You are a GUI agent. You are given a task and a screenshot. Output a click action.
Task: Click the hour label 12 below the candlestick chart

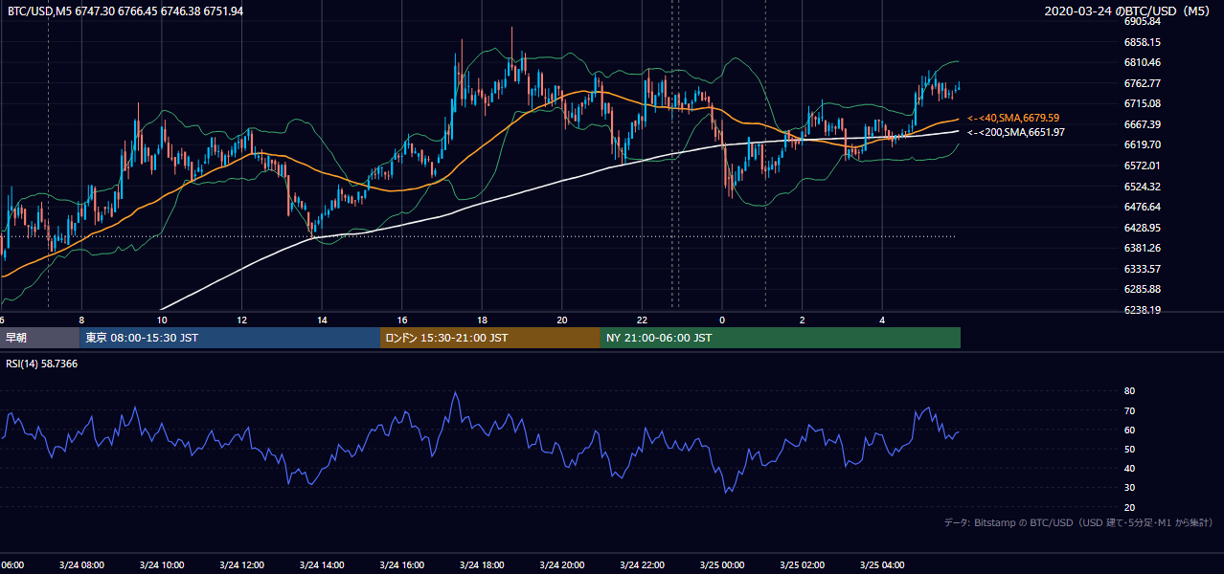click(241, 320)
